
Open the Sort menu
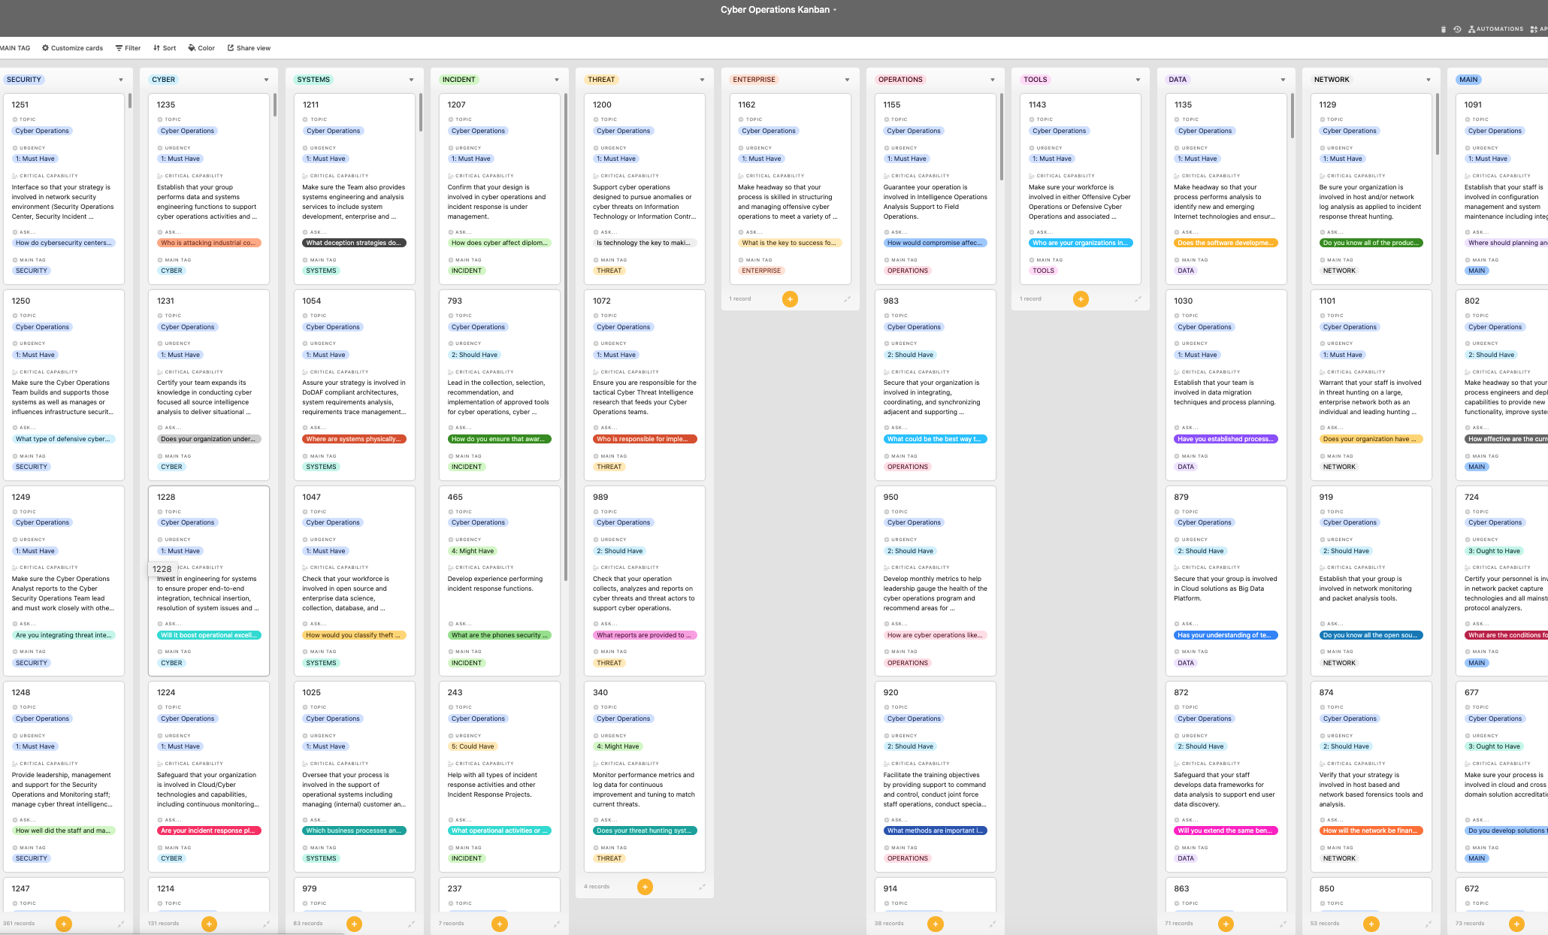pos(165,48)
